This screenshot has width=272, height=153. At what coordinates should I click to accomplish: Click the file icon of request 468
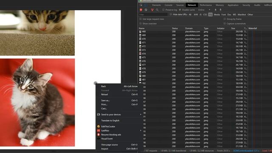[140, 31]
